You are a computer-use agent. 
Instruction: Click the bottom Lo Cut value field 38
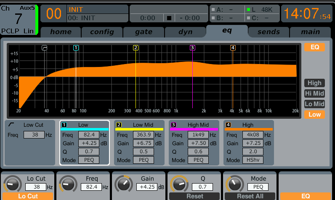36,187
